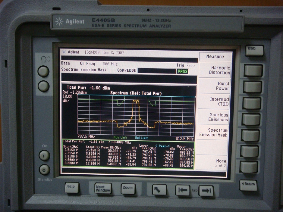Click the 12.500 M stop offset cell
Viewport: 283px width, 212px height.
coord(93,164)
